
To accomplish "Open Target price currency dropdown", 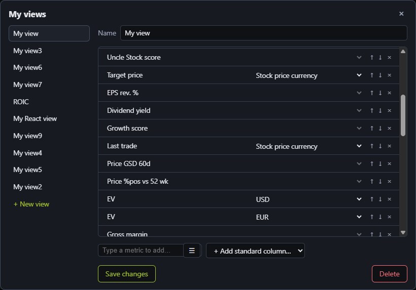I will (309, 75).
